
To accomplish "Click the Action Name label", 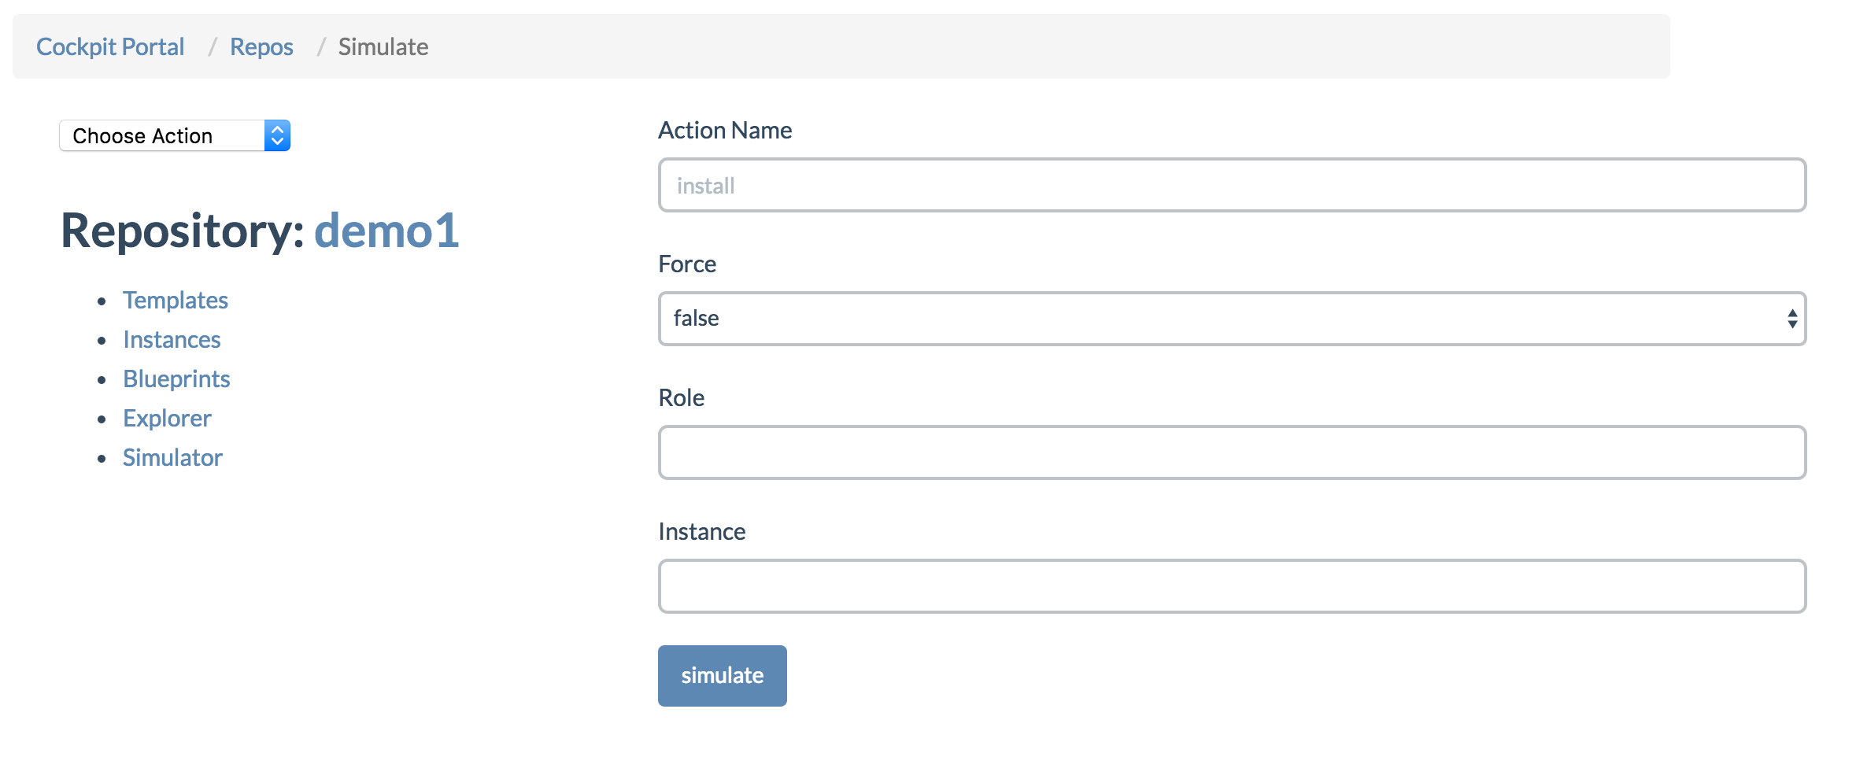I will [725, 131].
